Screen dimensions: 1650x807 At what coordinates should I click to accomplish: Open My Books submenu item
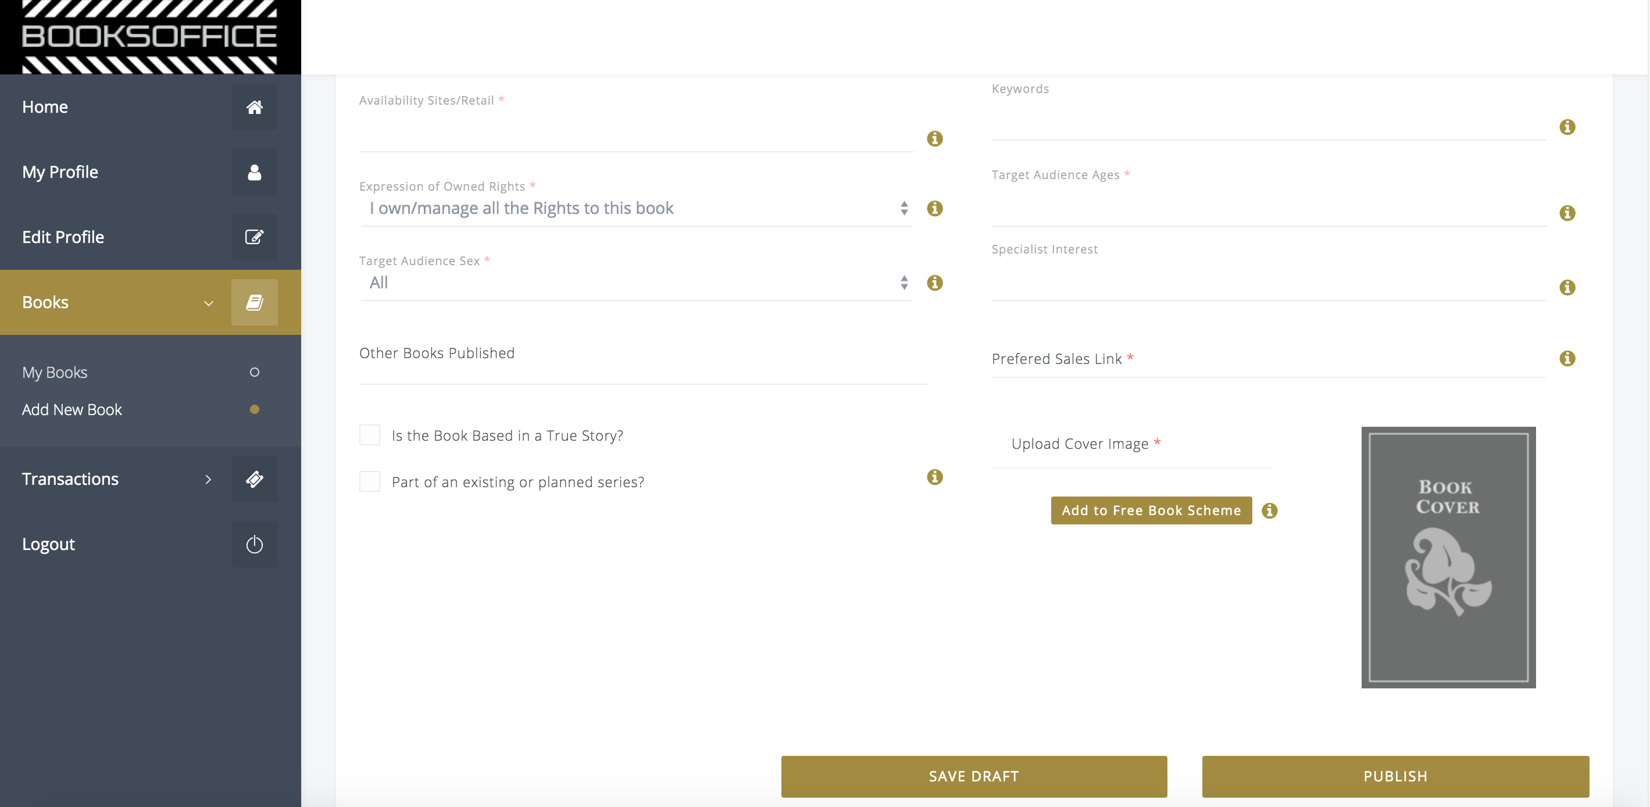click(x=151, y=372)
